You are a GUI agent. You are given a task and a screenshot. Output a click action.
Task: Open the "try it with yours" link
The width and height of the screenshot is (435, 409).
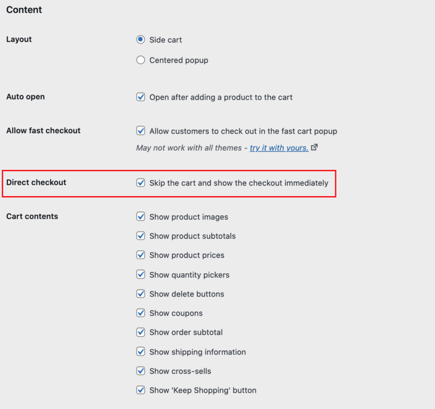[x=279, y=148]
